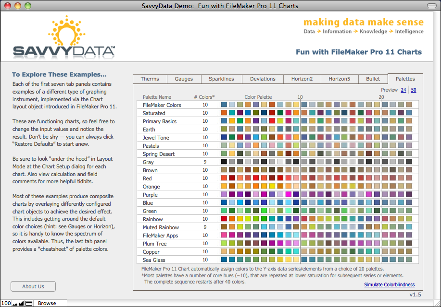This screenshot has width=441, height=307.
Task: Select the Horizon2 tab
Action: [302, 79]
